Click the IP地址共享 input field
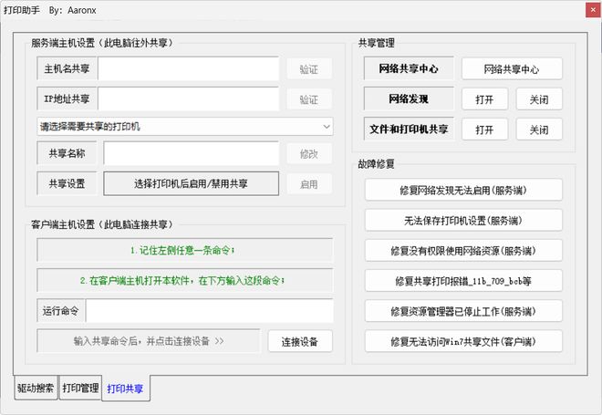Viewport: 602px width, 415px height. (x=188, y=99)
